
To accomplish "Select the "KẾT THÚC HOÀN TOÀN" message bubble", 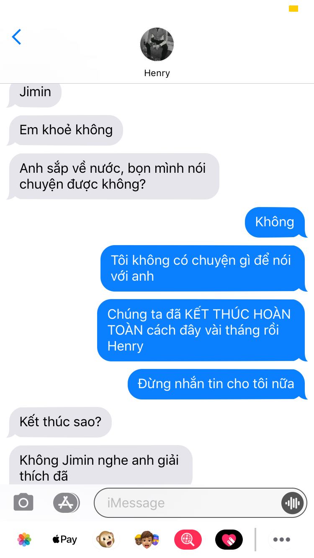I will coord(202,330).
